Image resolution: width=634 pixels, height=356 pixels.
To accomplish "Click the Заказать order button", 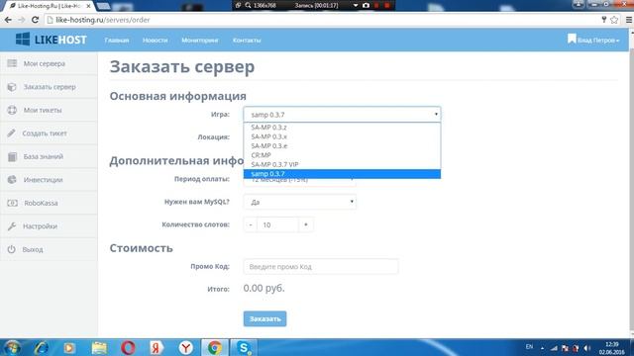I will pyautogui.click(x=264, y=318).
